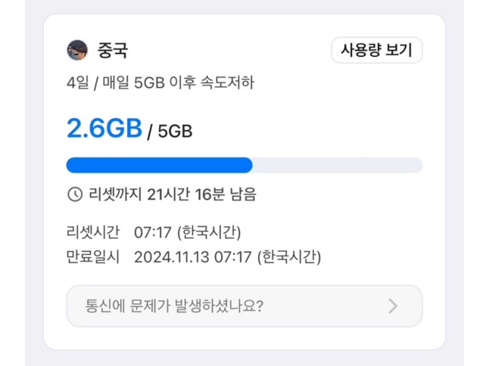The width and height of the screenshot is (489, 366).
Task: Open the 사용량 보기 usage button
Action: (x=376, y=50)
